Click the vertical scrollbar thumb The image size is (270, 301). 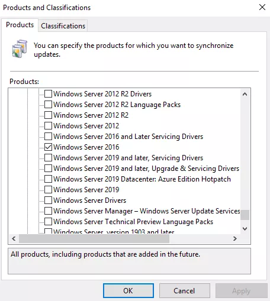[x=245, y=215]
